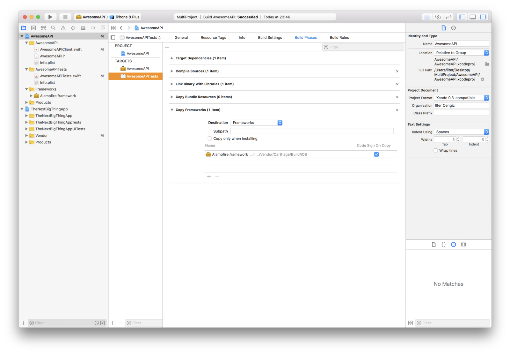Click the build phases Filter field

pyautogui.click(x=363, y=47)
